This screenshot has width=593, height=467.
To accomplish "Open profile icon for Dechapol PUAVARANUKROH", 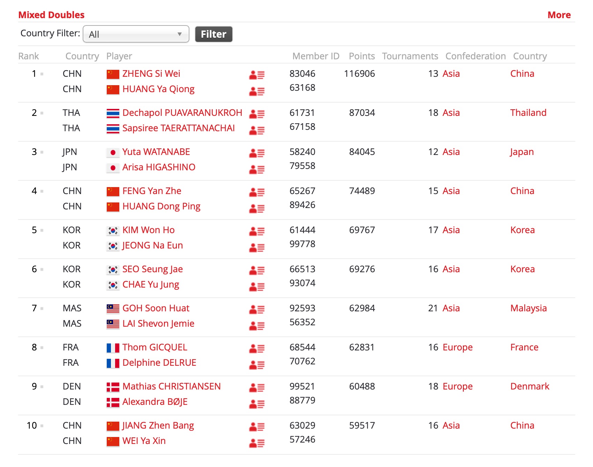I will pyautogui.click(x=257, y=114).
